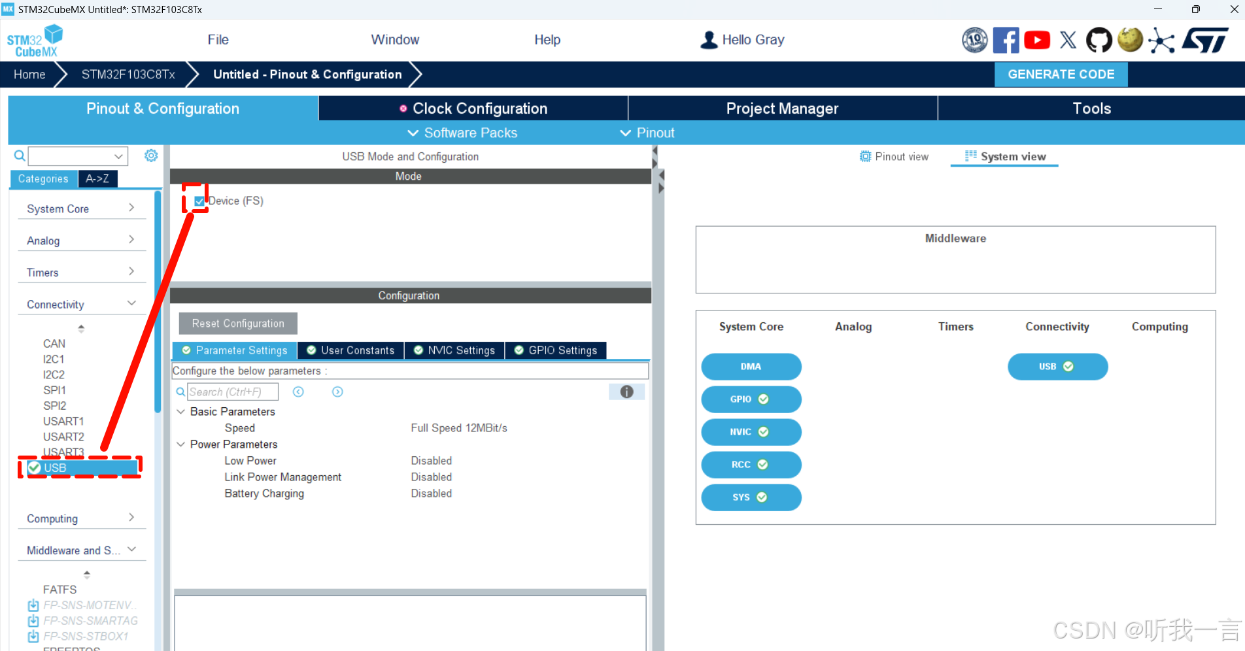Click the GPIO system view button
Image resolution: width=1245 pixels, height=651 pixels.
tap(751, 399)
